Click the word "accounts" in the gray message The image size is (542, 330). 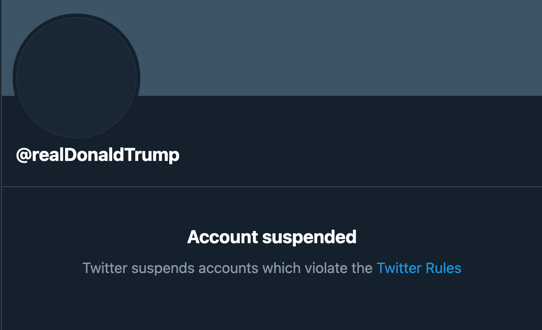[228, 269]
